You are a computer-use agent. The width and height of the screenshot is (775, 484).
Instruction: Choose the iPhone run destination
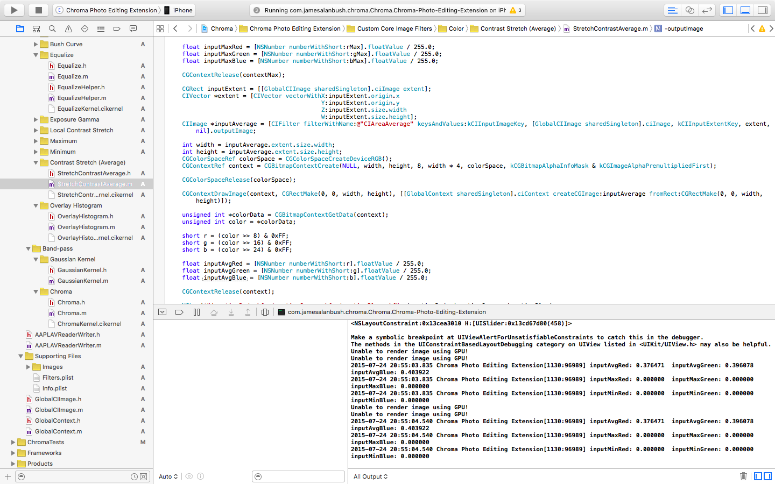(x=178, y=10)
